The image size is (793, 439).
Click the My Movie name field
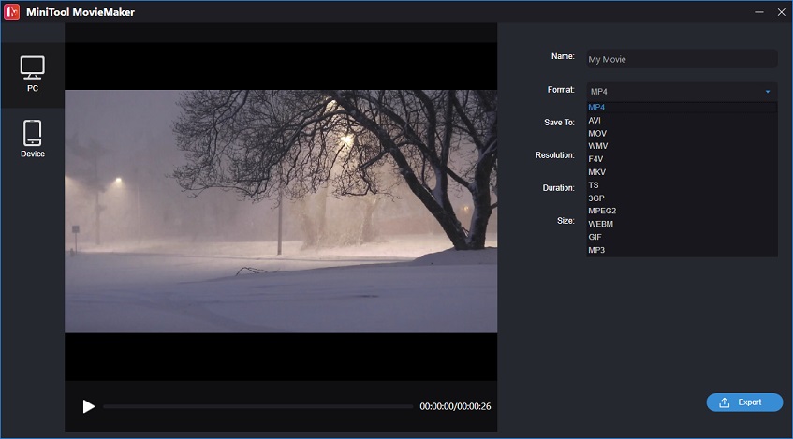[682, 59]
